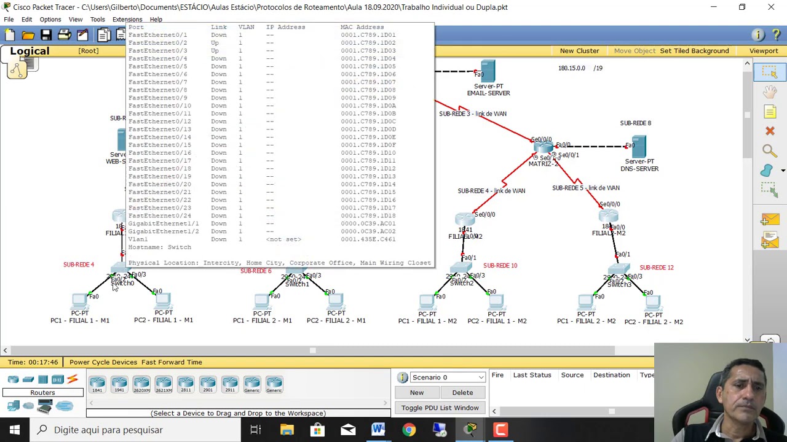Choose the Select tool in side toolbar

(x=769, y=72)
